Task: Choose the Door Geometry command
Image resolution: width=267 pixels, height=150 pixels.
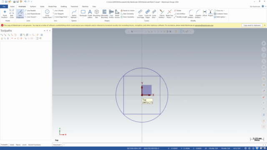Action: pyautogui.click(x=127, y=17)
